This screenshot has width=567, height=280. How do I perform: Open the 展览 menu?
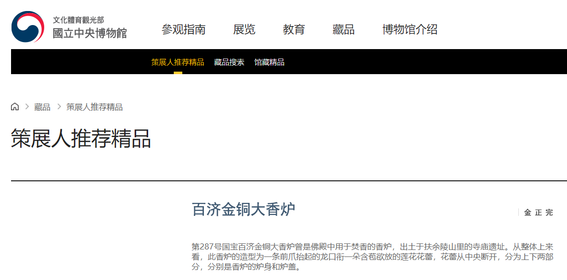click(x=244, y=29)
